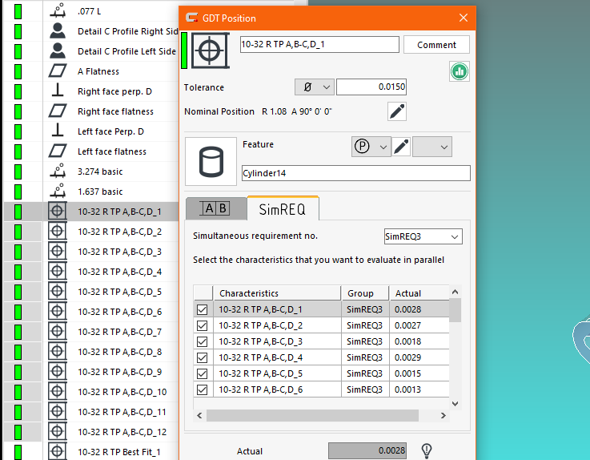Image resolution: width=590 pixels, height=460 pixels.
Task: Deselect the 10-32 R TP A,B-C,D_6 checkbox
Action: coord(203,389)
